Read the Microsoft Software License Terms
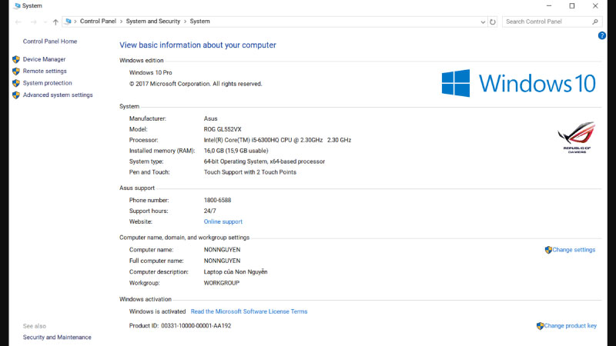Image resolution: width=616 pixels, height=346 pixels. [249, 311]
